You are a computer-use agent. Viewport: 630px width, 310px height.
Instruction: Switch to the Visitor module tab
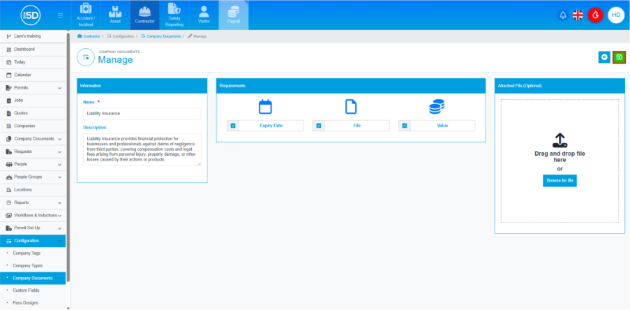(x=203, y=15)
